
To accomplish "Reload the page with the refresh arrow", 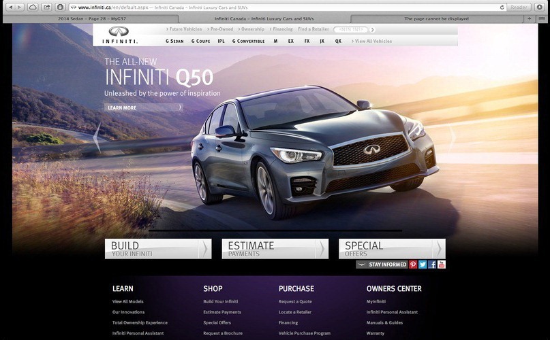I will (502, 7).
